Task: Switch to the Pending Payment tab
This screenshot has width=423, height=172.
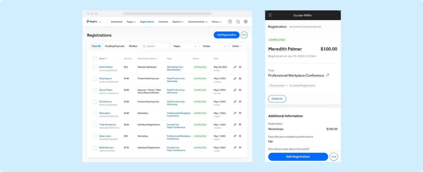Action: (x=115, y=46)
